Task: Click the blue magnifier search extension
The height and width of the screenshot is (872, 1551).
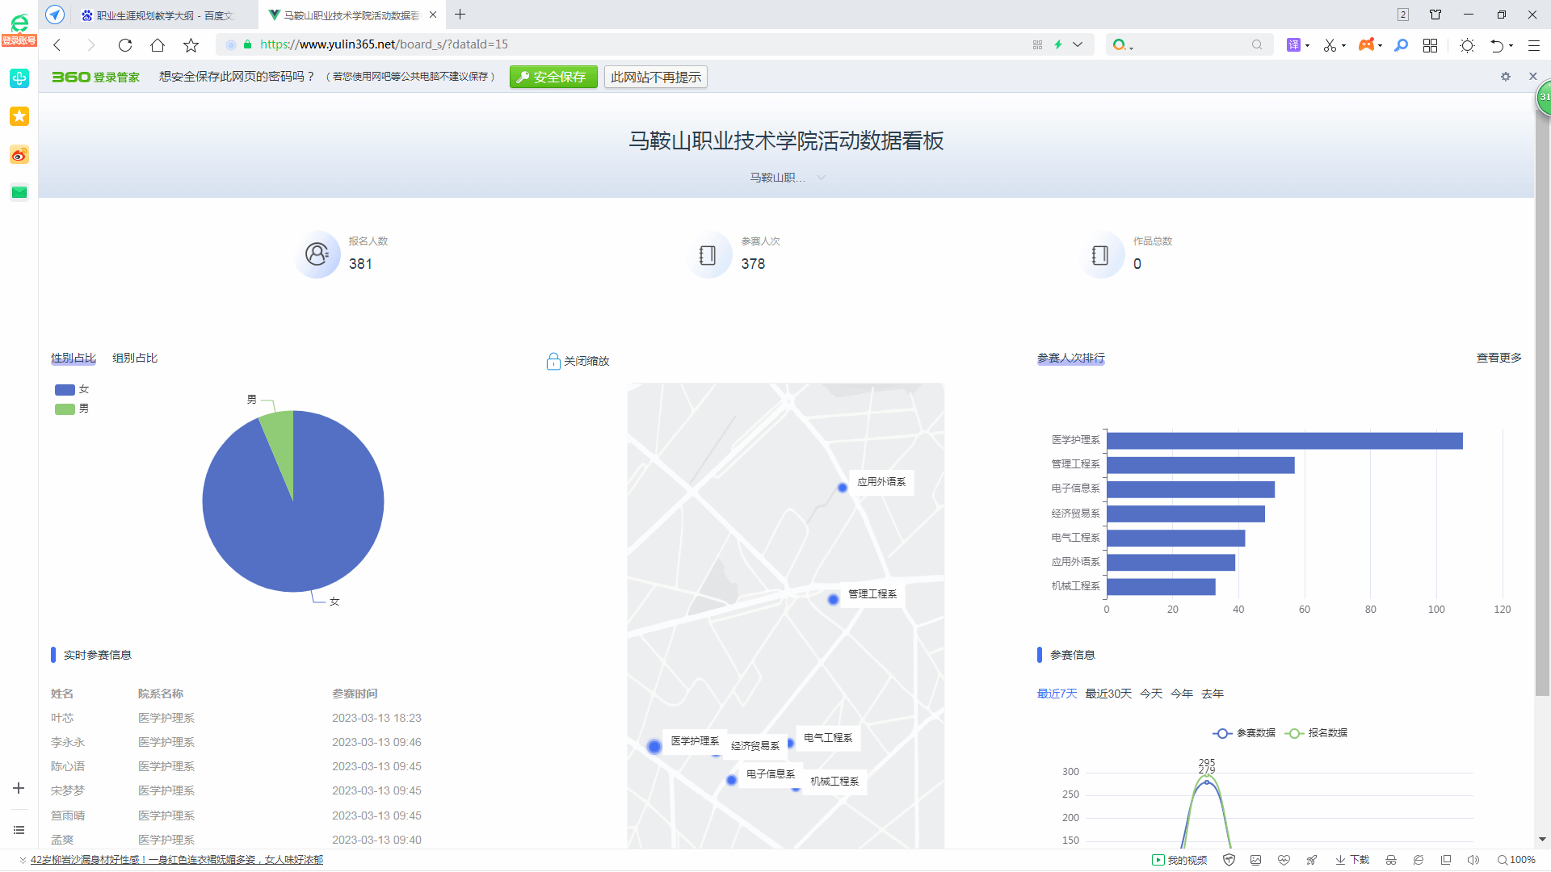Action: [x=1402, y=45]
